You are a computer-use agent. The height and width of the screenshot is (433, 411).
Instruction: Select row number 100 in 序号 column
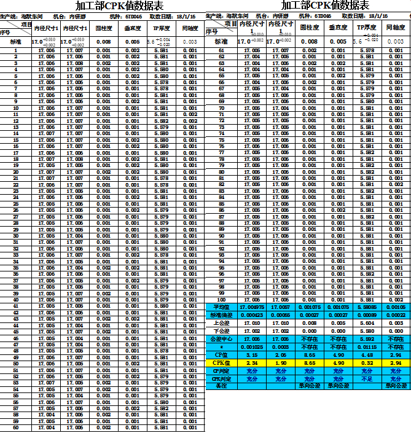tap(221, 299)
